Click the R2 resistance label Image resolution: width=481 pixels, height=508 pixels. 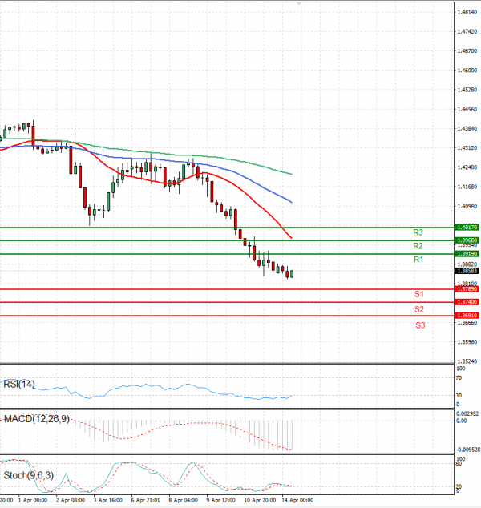[418, 246]
